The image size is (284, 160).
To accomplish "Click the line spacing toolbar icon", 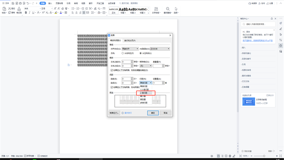I will click(93, 13).
